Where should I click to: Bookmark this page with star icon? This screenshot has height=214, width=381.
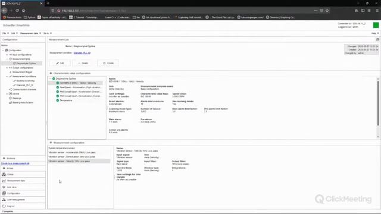[327, 11]
